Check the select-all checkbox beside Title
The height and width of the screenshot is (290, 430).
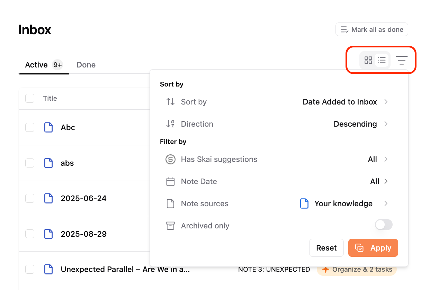pos(30,98)
